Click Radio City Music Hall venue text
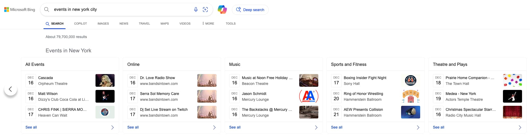This screenshot has height=137, width=530. coord(463,115)
